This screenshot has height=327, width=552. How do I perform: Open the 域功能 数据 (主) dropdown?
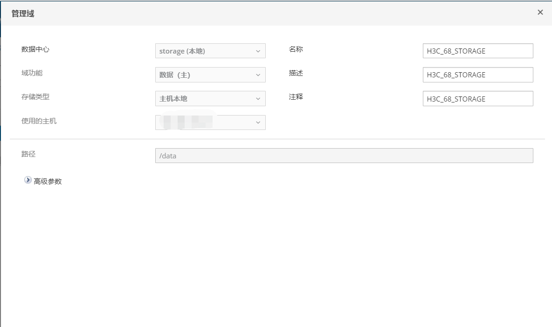(205, 75)
